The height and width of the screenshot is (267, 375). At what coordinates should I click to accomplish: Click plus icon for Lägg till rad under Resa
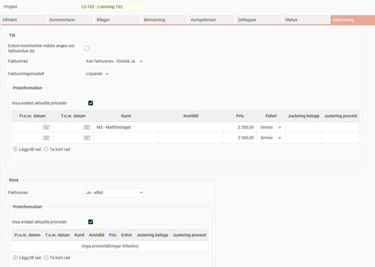point(15,257)
